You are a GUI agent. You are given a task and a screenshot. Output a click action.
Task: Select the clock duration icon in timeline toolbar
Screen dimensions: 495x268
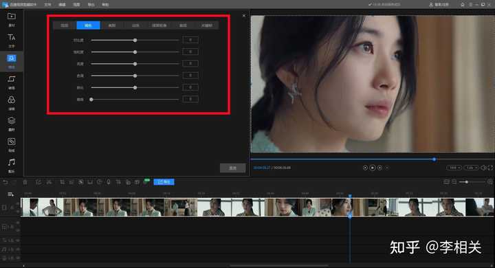(99, 182)
